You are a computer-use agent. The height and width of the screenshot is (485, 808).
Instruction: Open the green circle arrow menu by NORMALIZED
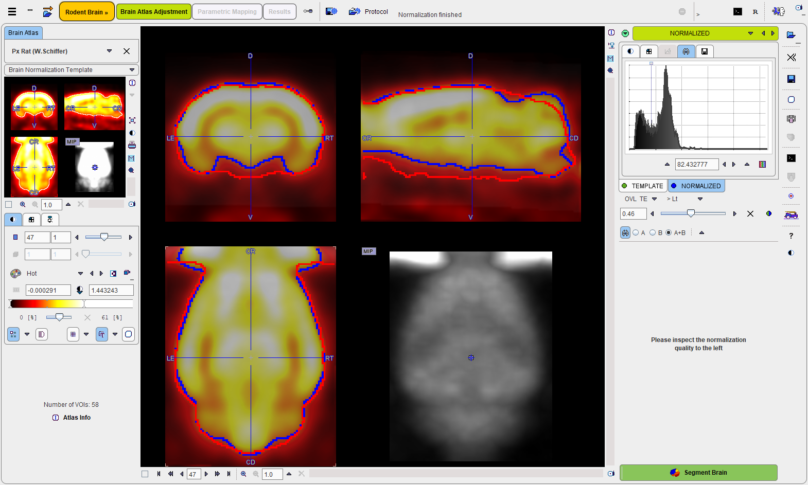[x=625, y=33]
